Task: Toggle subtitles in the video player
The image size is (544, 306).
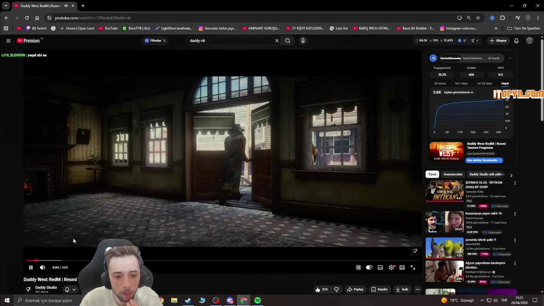Action: (380, 267)
